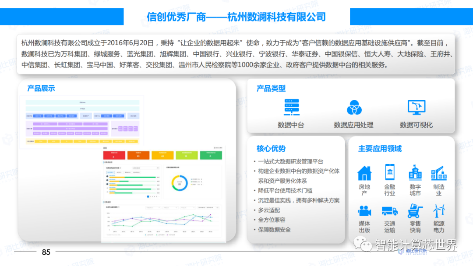473x266 pixels.
Task: Click the 数据可视化 label
Action: 417,125
